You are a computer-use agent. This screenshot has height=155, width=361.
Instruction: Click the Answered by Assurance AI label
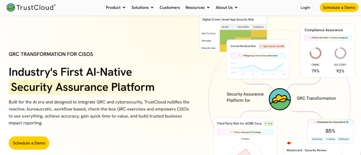coord(330,122)
